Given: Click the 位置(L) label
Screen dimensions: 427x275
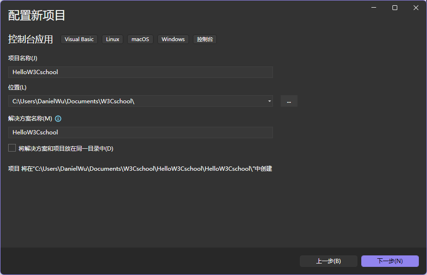Looking at the screenshot, I should [17, 88].
